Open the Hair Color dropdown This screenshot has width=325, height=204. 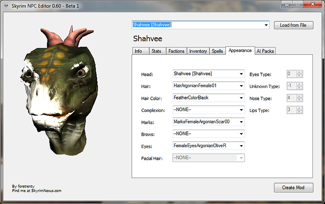pyautogui.click(x=241, y=98)
